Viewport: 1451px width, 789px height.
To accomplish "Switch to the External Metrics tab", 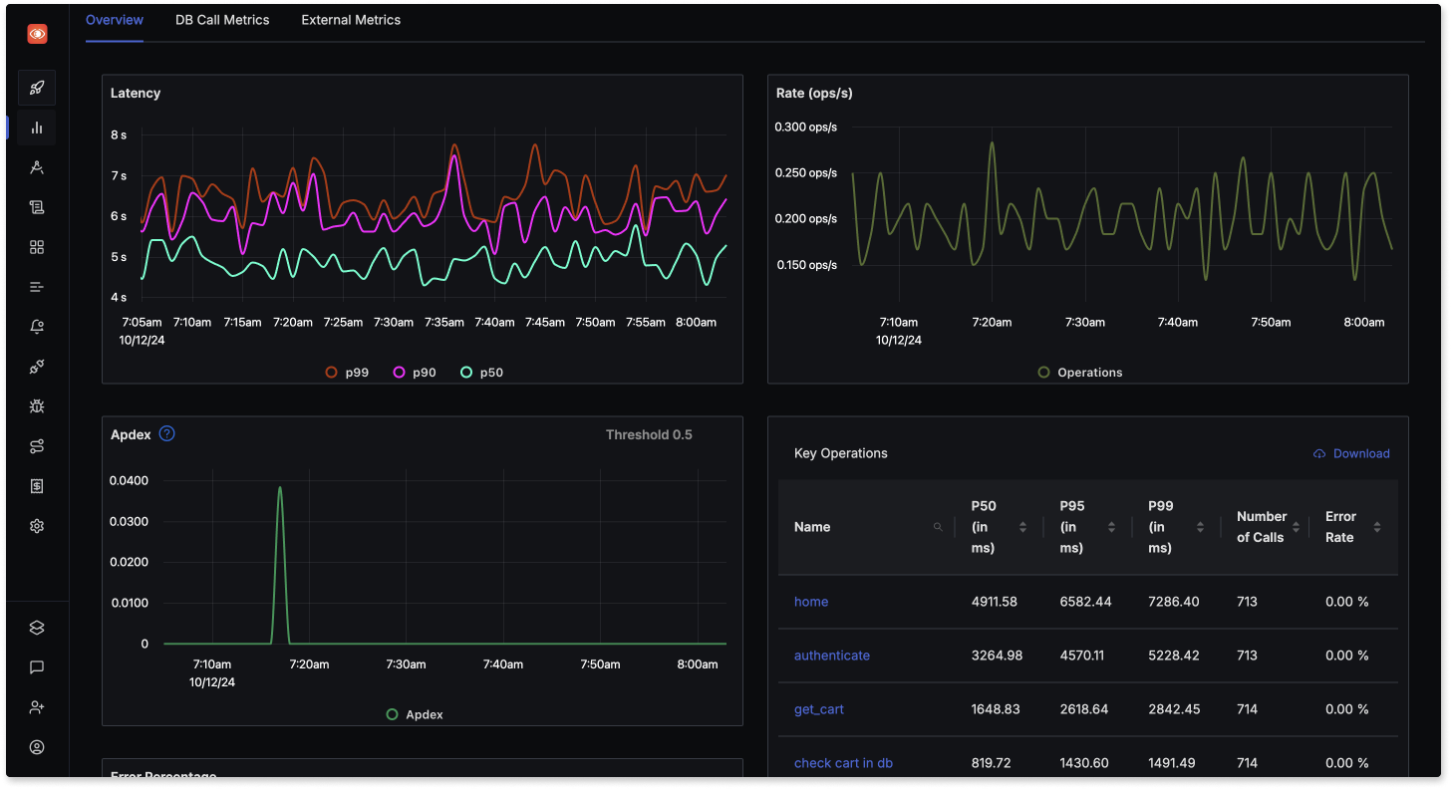I will click(350, 19).
